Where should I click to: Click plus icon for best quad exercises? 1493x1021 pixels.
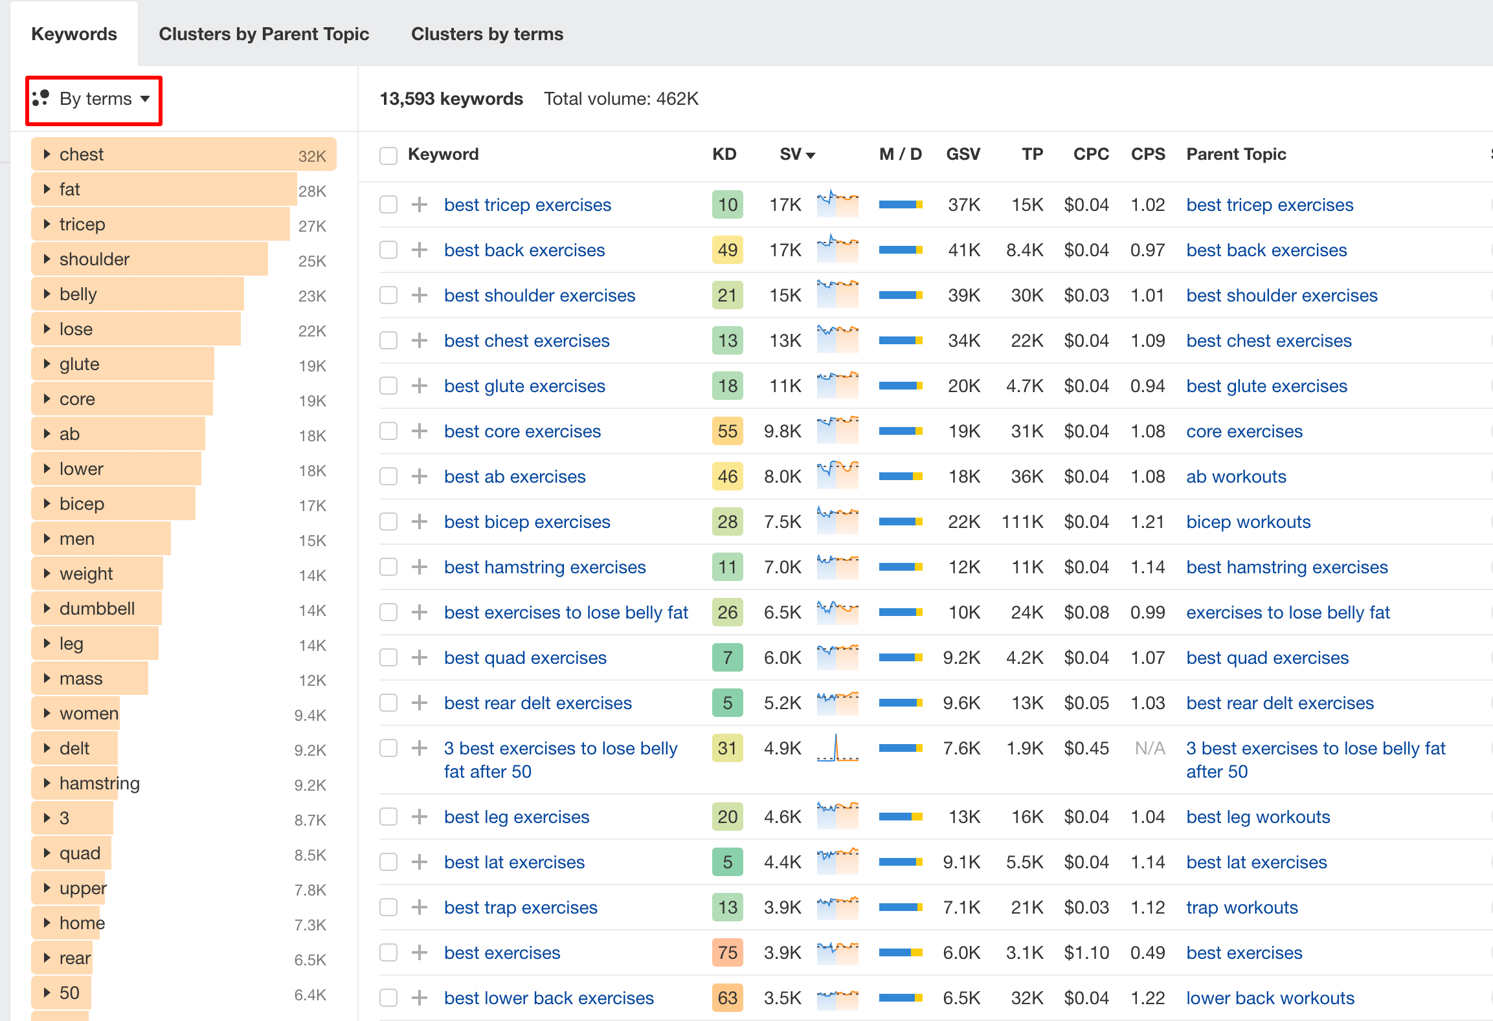point(420,658)
